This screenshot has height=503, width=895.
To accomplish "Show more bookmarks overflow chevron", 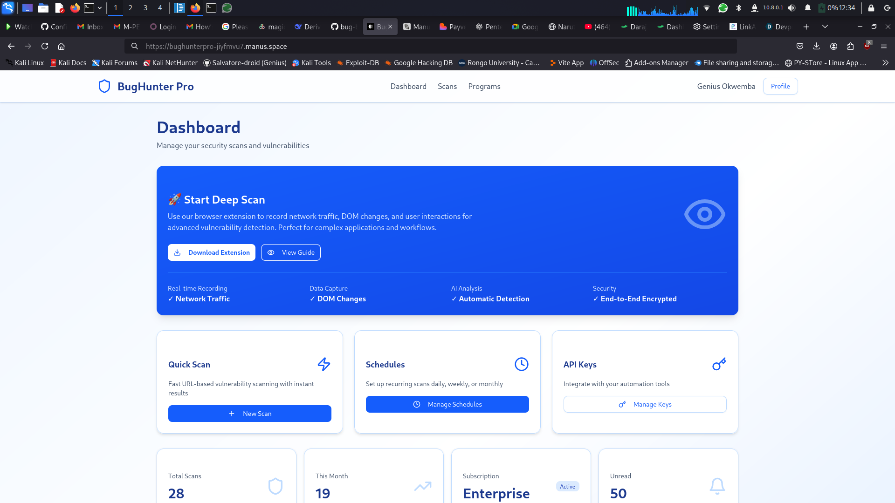I will [x=885, y=63].
